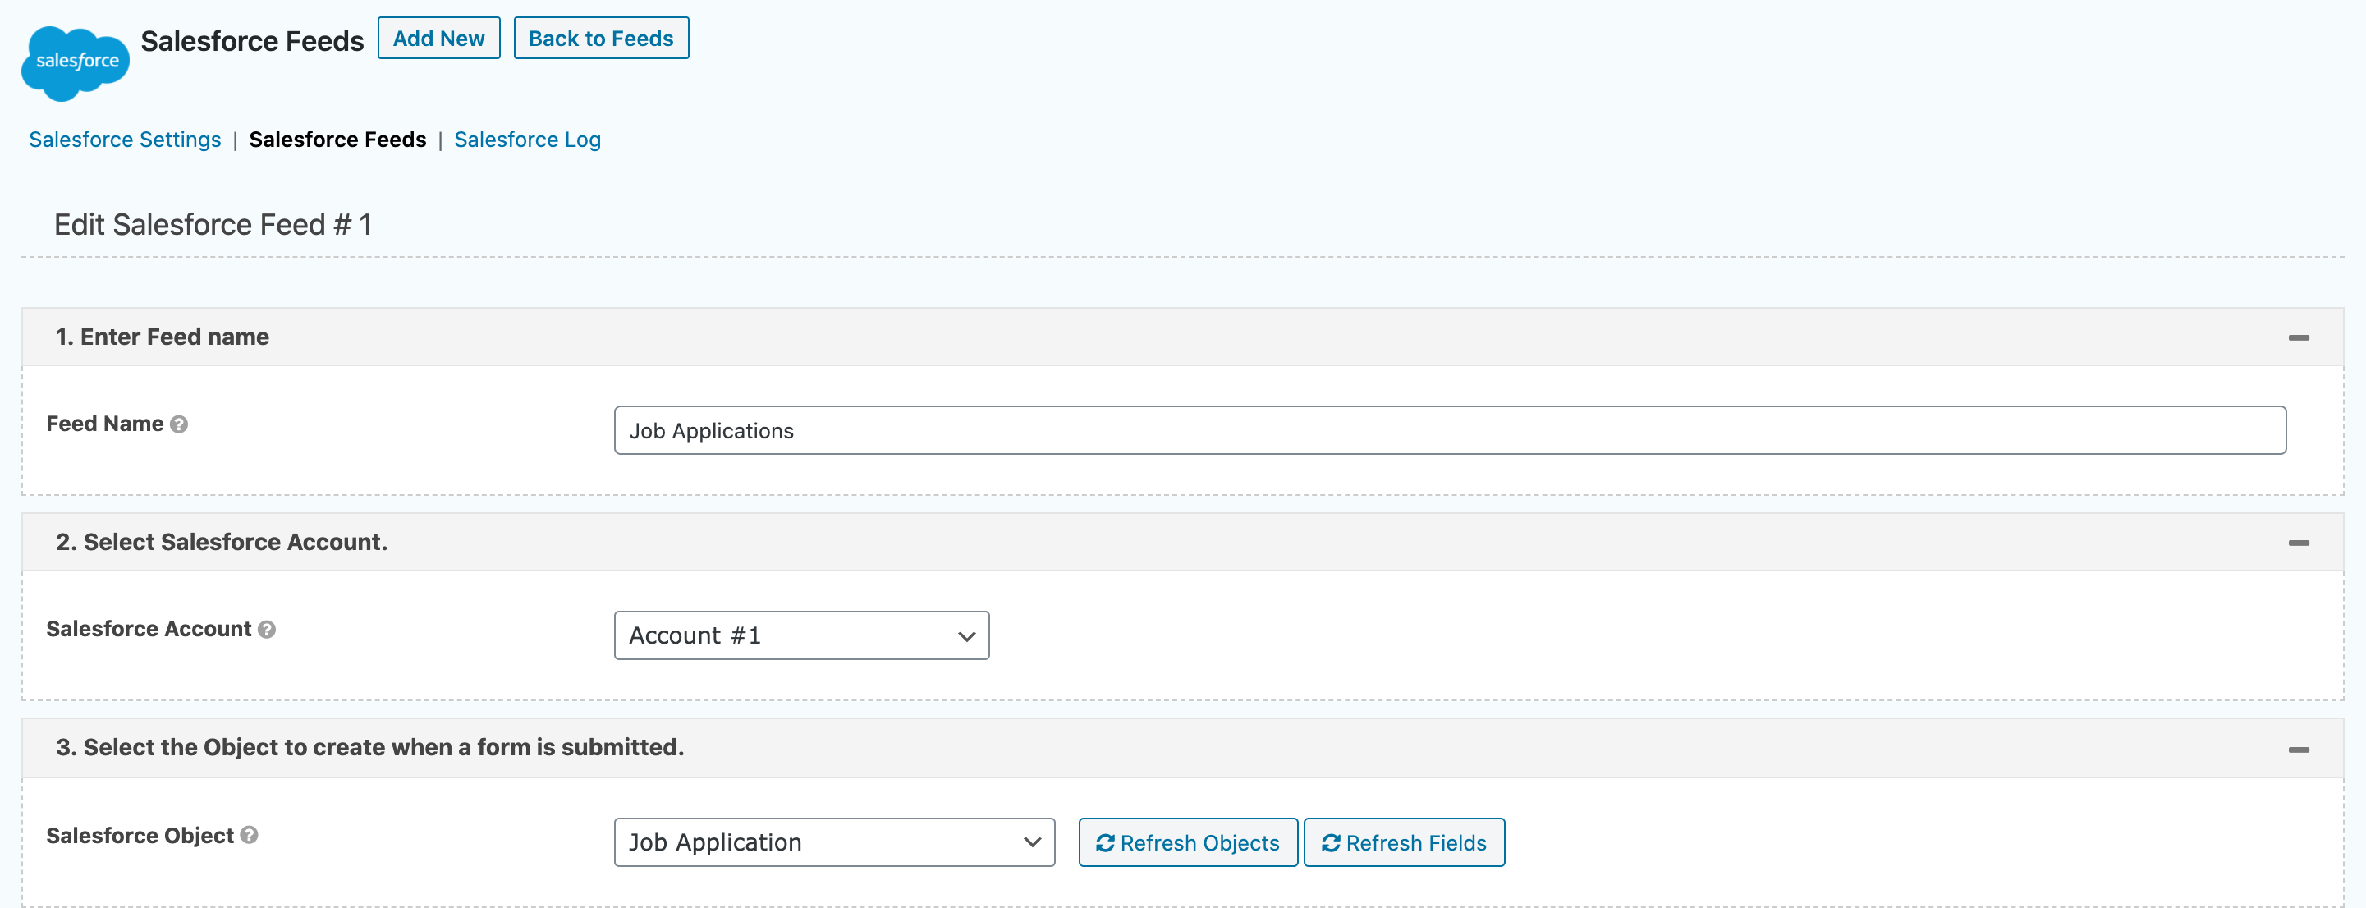Click the Salesforce cloud logo

click(76, 62)
